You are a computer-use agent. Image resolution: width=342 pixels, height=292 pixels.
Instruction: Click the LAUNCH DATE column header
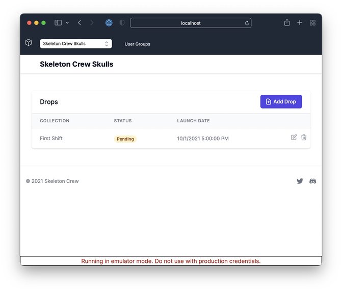point(193,121)
